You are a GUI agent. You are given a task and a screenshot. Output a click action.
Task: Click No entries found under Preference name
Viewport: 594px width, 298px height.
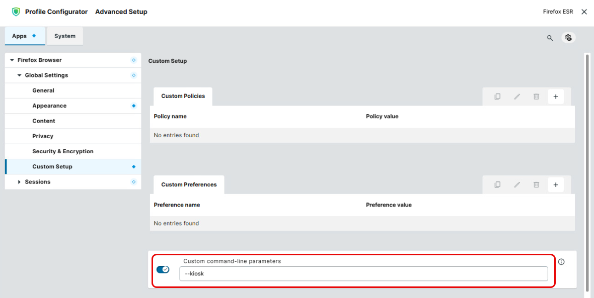click(176, 223)
